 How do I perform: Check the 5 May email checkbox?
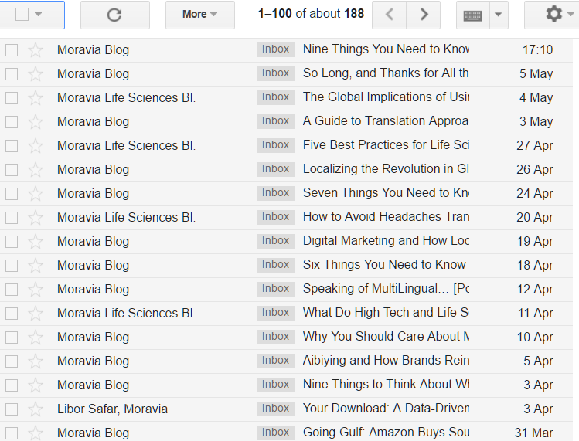tap(12, 74)
